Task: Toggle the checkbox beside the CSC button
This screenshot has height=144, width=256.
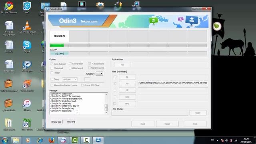Action: (115, 97)
